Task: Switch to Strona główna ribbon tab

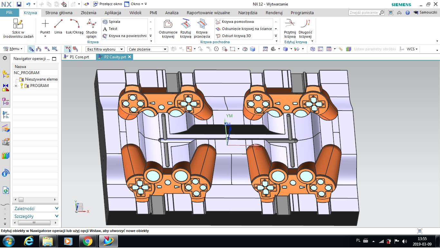Action: 59,13
